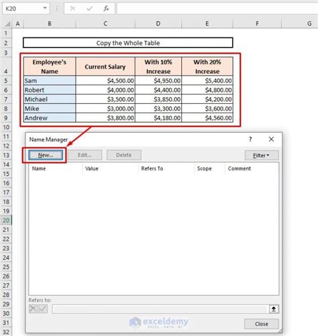Select cell with $3,850.00
The image size is (318, 336).
[x=158, y=99]
